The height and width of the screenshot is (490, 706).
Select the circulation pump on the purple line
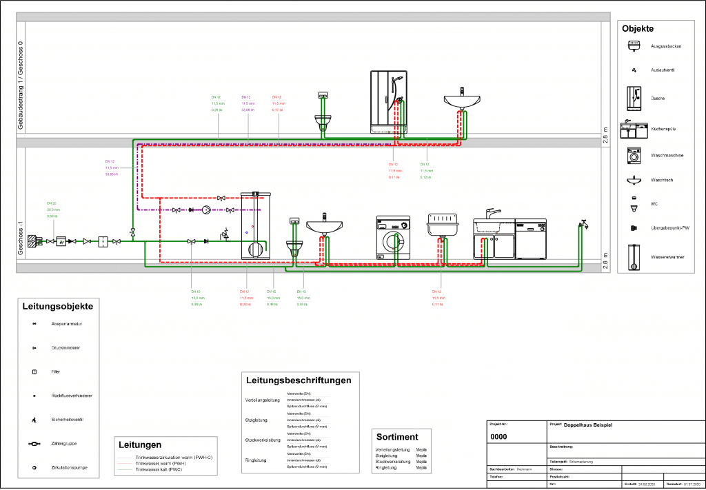point(207,210)
